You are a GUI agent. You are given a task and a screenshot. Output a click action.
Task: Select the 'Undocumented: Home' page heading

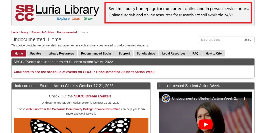tap(36, 39)
